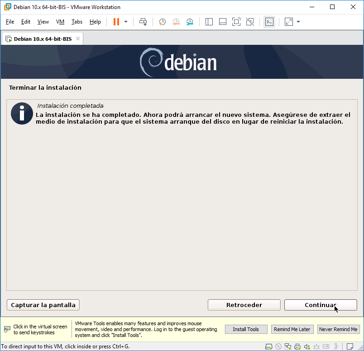Open the Help menu
364x351 pixels.
[x=95, y=22]
